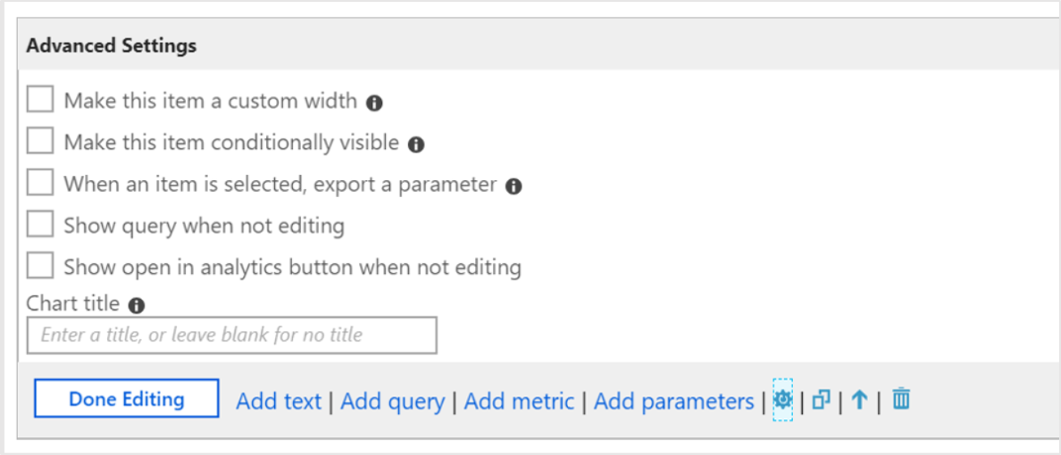Enable Make this item a custom width

(40, 100)
